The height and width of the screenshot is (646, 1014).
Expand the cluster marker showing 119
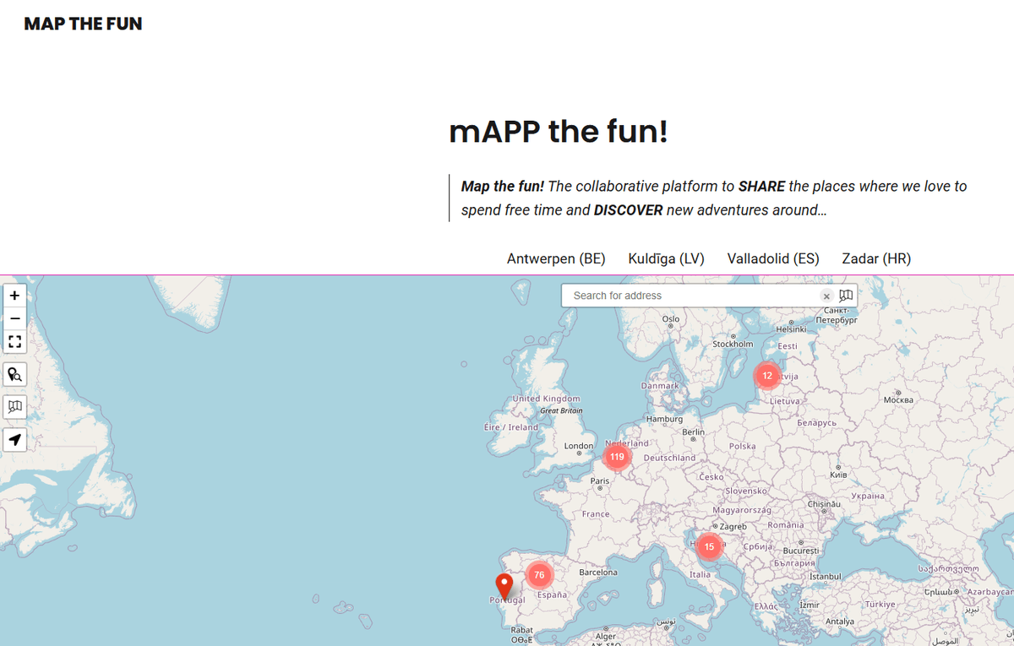tap(617, 457)
